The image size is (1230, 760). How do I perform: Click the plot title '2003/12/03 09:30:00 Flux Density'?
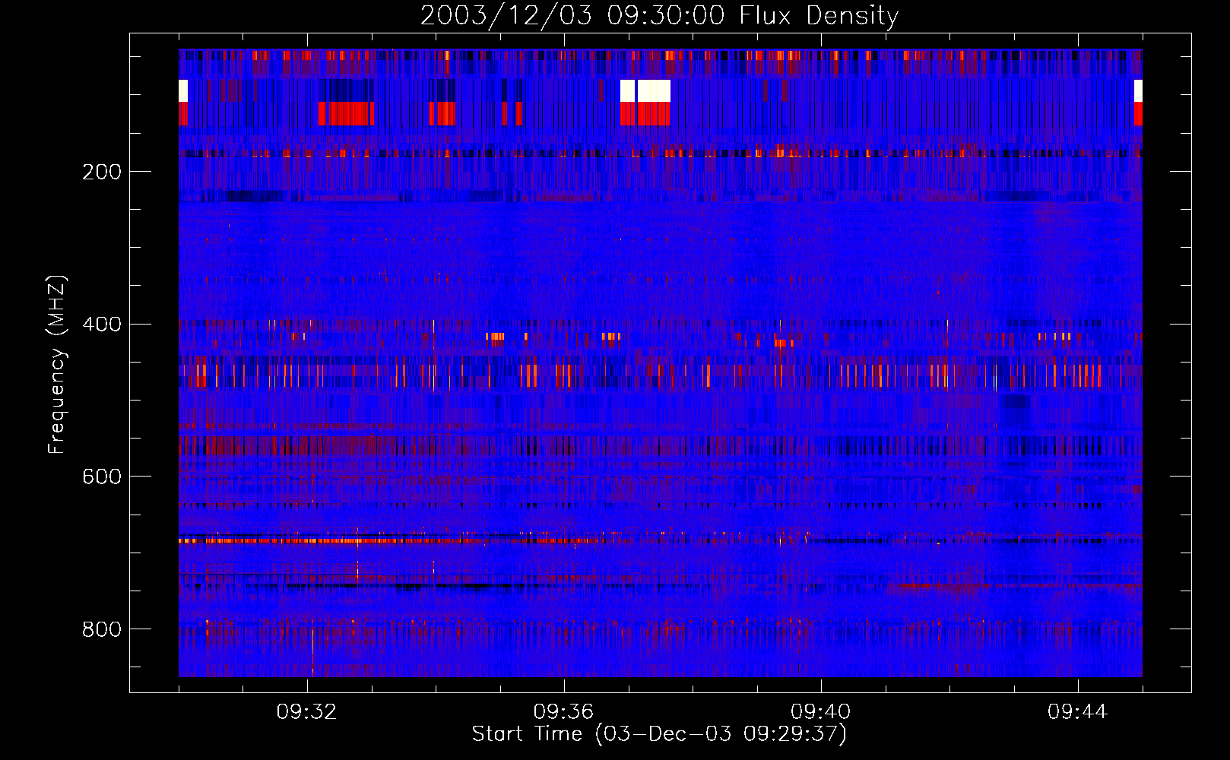659,16
